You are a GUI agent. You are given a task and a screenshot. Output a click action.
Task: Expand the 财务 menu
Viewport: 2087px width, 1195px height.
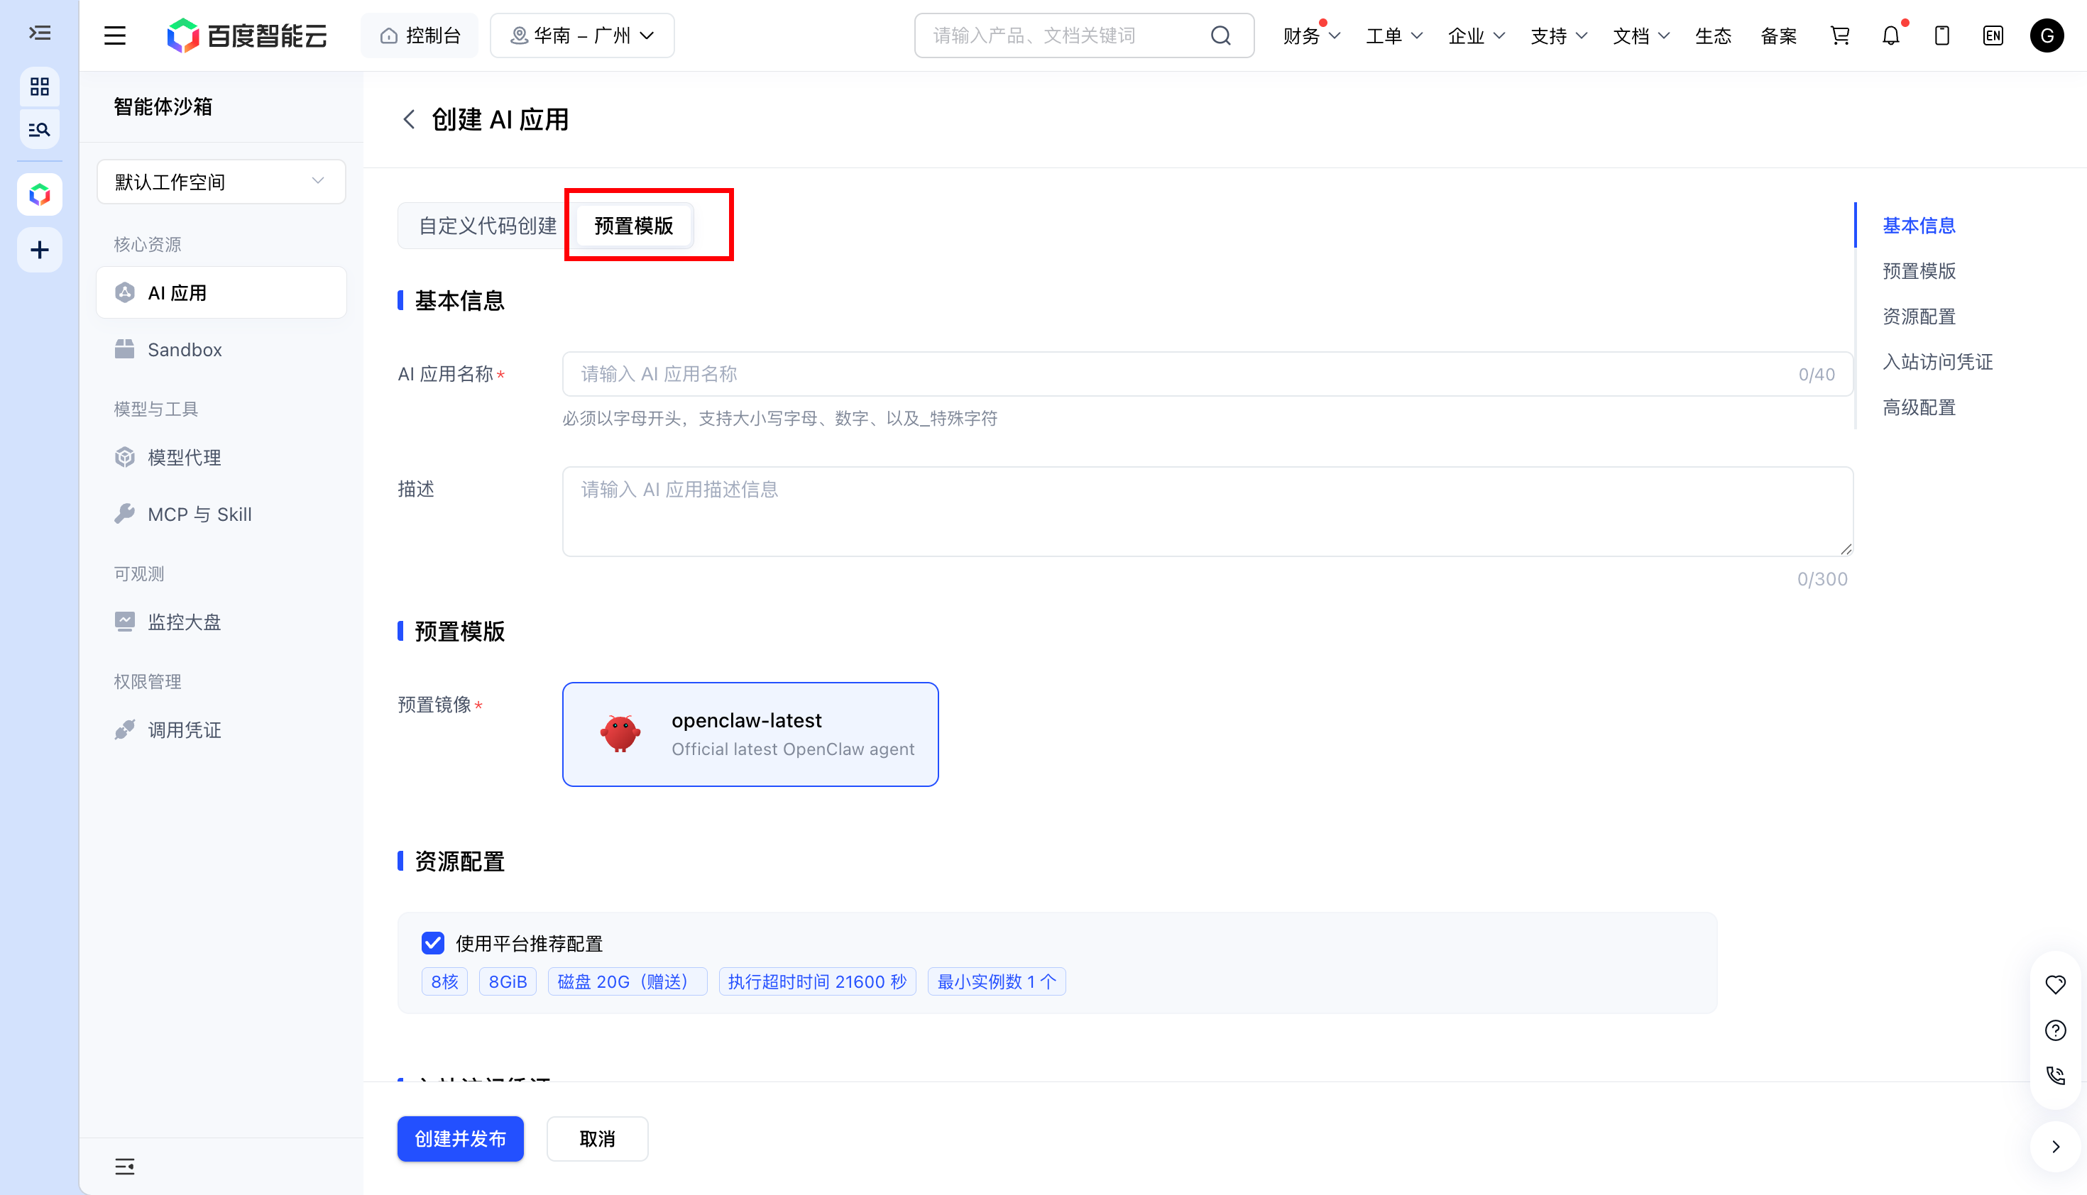pyautogui.click(x=1311, y=35)
